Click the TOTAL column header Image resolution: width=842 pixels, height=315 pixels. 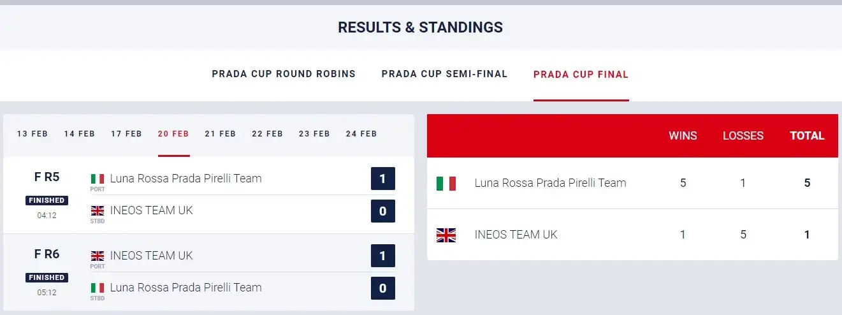[x=807, y=136]
